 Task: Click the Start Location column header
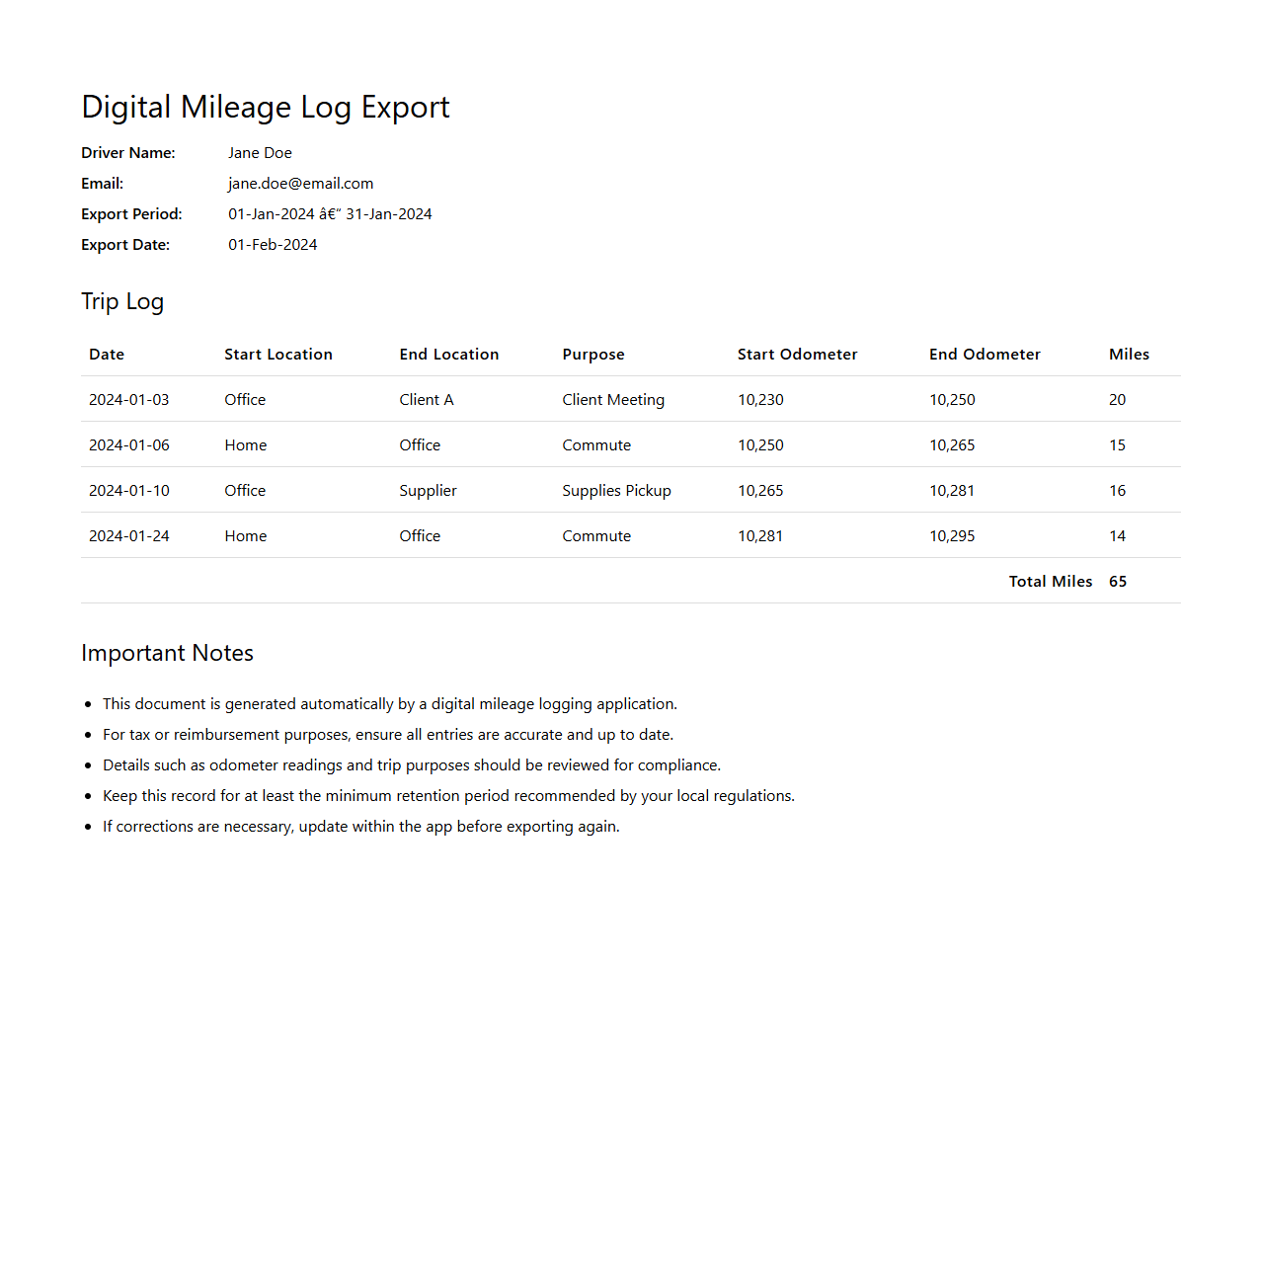click(x=277, y=355)
